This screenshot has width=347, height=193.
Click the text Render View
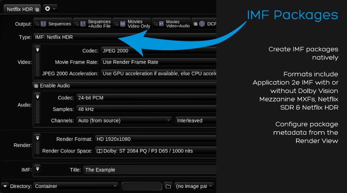[317, 141]
